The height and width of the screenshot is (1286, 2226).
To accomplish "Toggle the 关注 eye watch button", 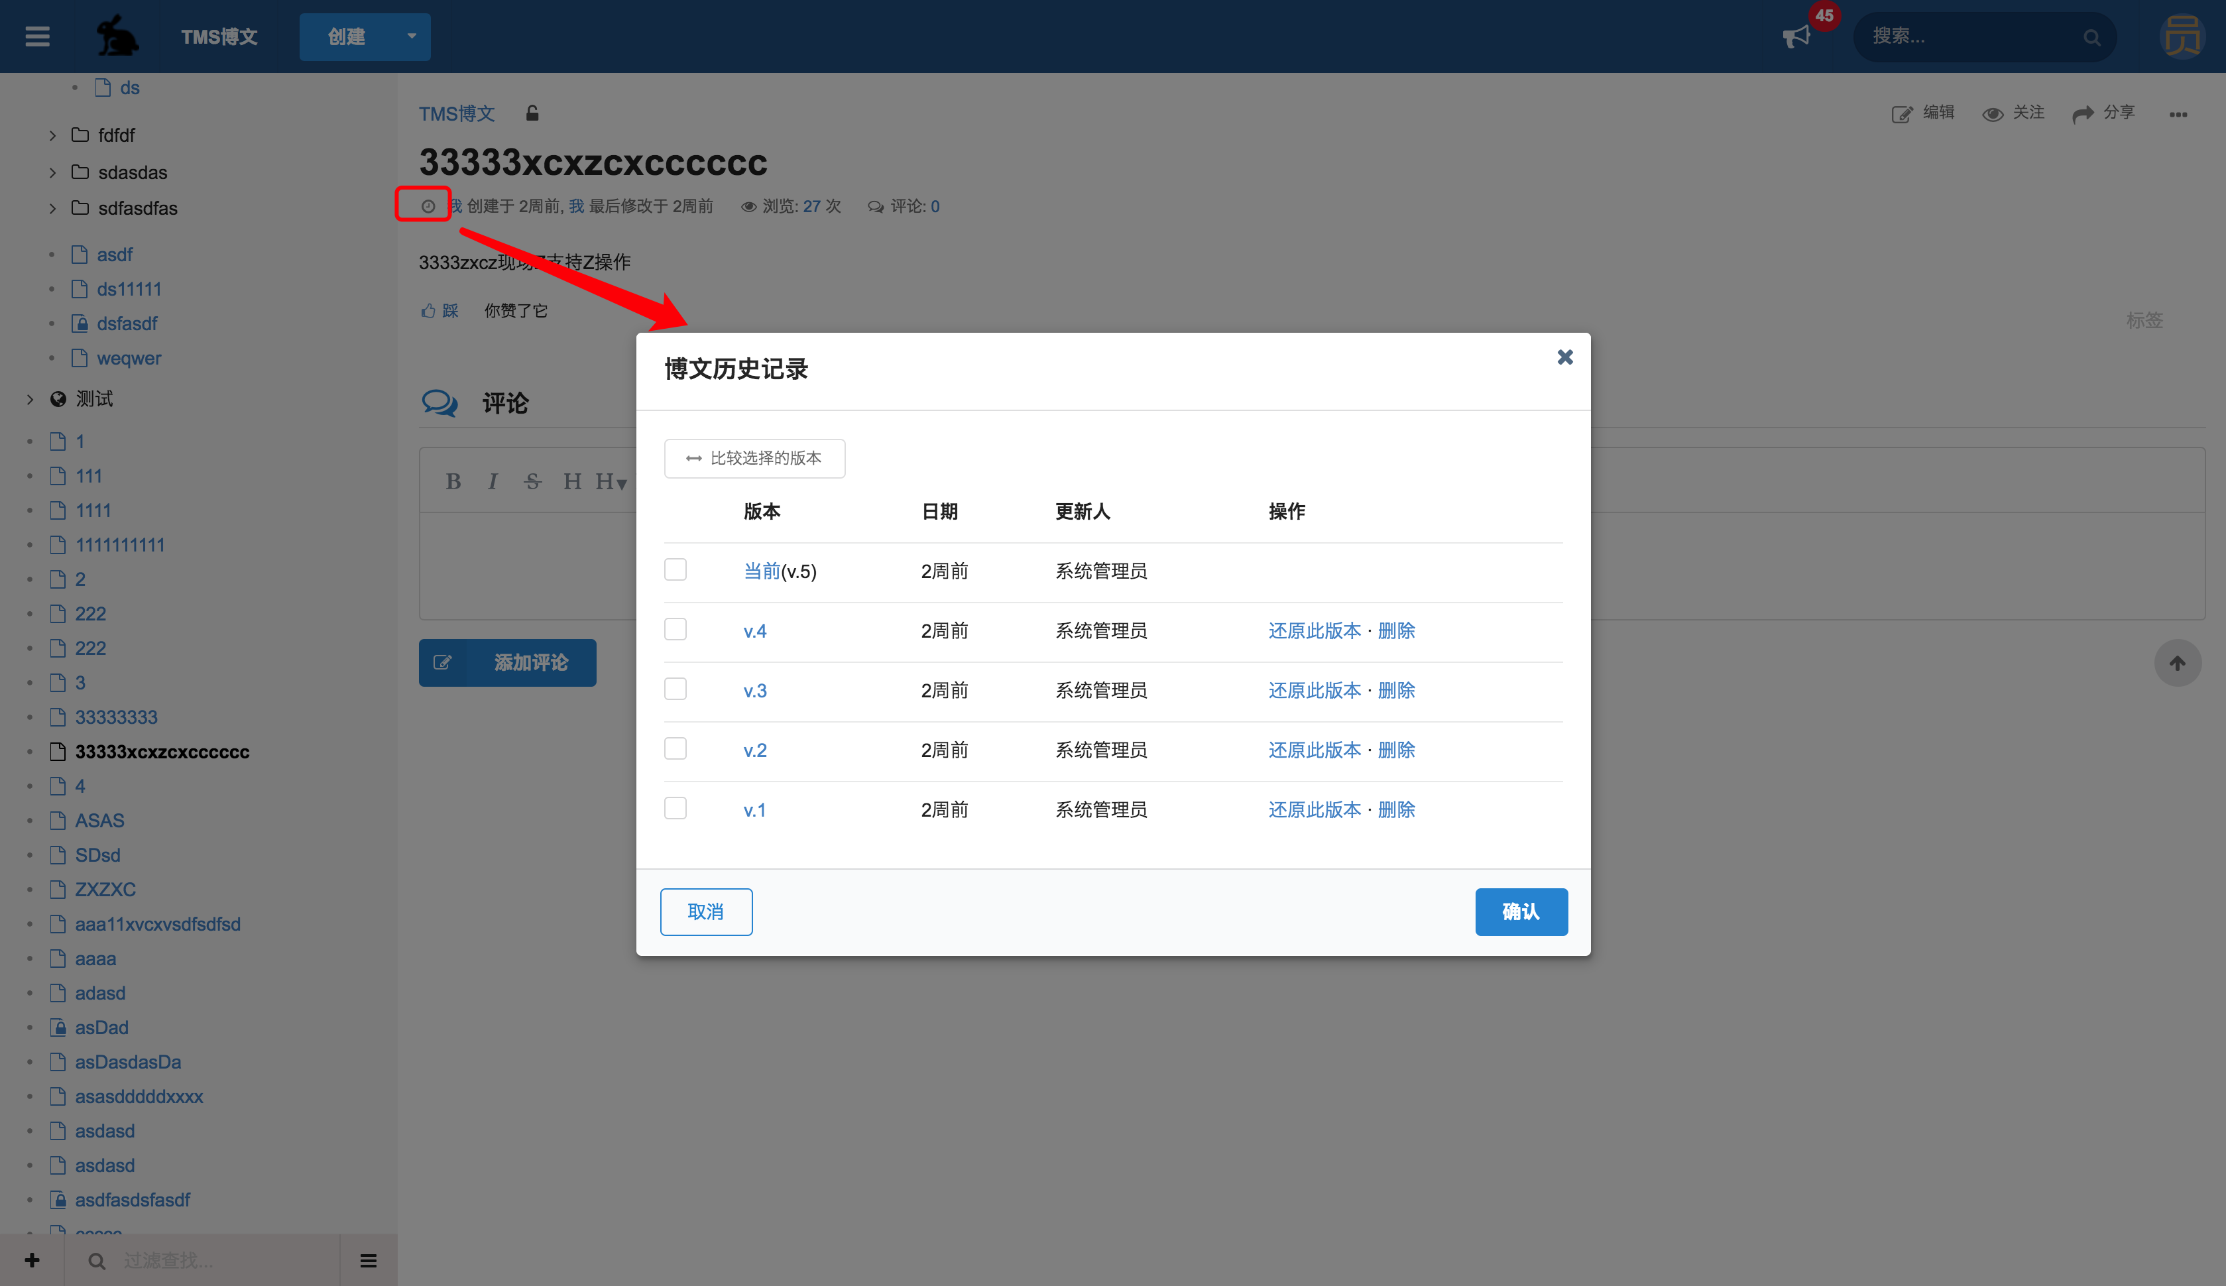I will pyautogui.click(x=1992, y=114).
